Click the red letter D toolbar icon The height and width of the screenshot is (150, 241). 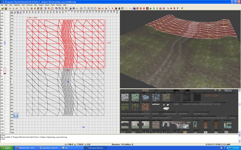144,8
